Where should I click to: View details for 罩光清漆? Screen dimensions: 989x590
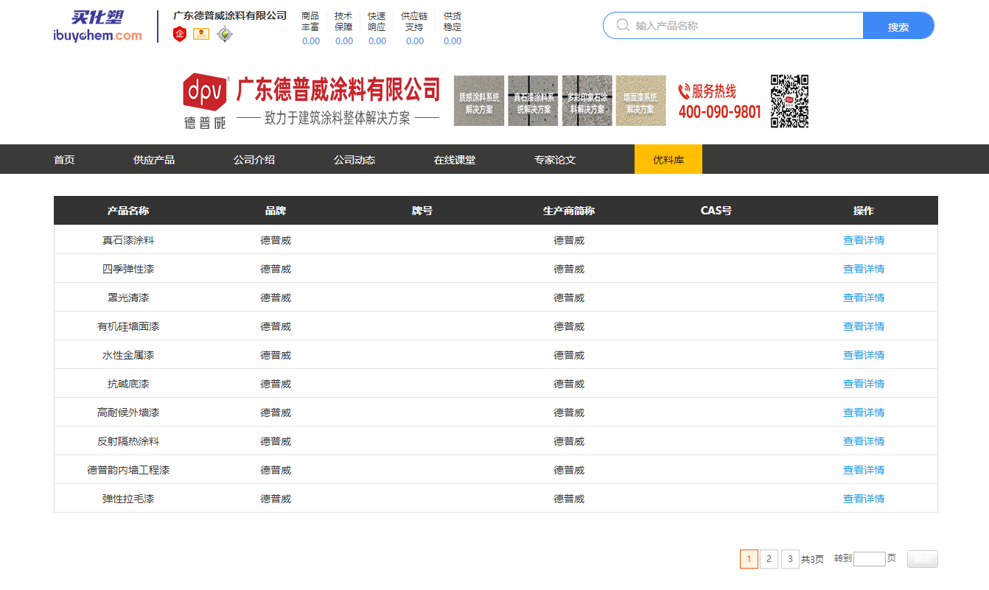click(x=864, y=298)
